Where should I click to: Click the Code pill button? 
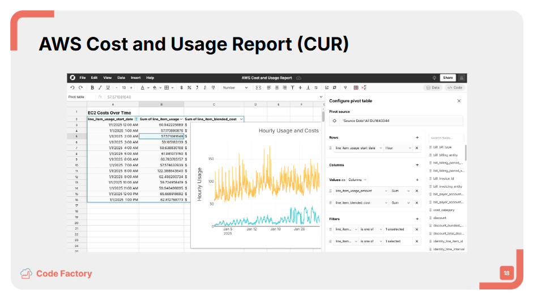[x=455, y=88]
